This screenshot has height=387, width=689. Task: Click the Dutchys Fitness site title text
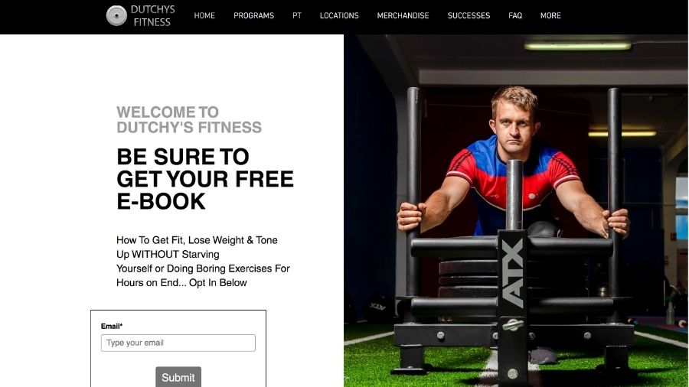(152, 16)
